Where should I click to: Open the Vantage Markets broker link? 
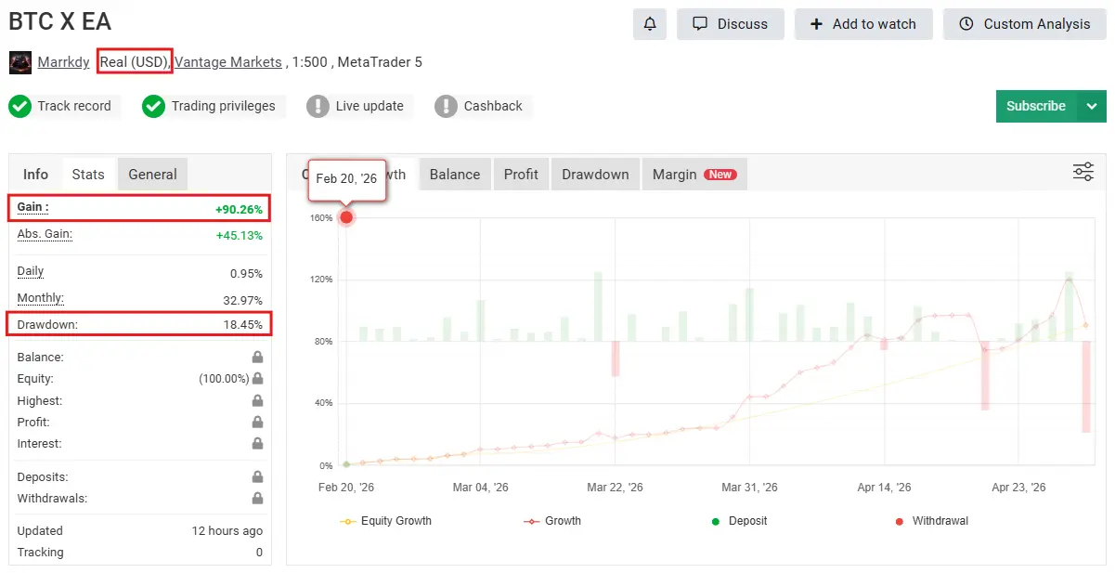pyautogui.click(x=228, y=62)
